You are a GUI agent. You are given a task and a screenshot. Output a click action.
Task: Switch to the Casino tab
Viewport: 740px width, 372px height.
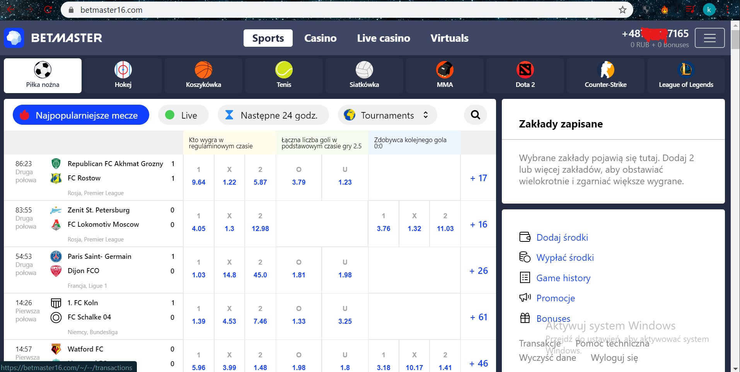(321, 38)
